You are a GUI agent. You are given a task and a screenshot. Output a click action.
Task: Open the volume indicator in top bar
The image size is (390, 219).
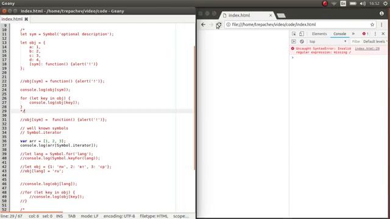click(363, 4)
